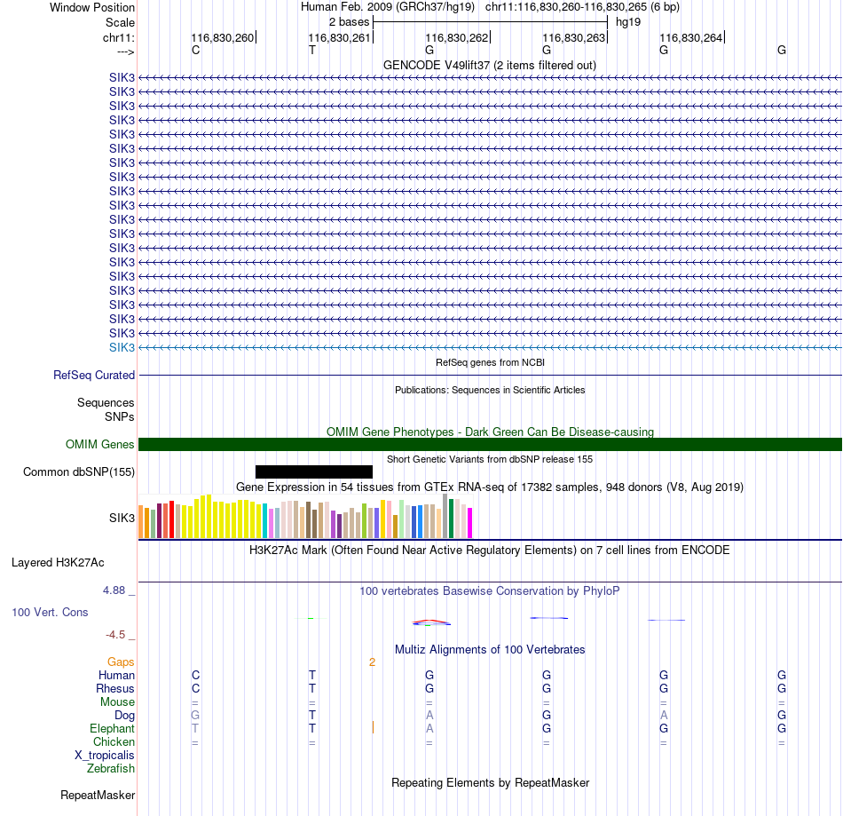The height and width of the screenshot is (816, 843).
Task: Click the Sequences track label
Action: coord(106,402)
